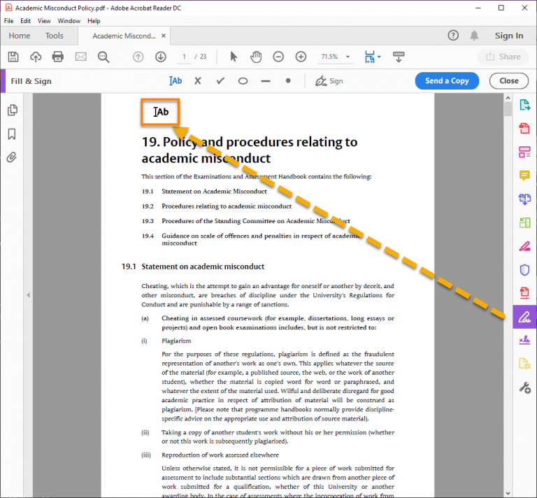Open the bookmarks panel
The width and height of the screenshot is (537, 498).
coord(12,134)
